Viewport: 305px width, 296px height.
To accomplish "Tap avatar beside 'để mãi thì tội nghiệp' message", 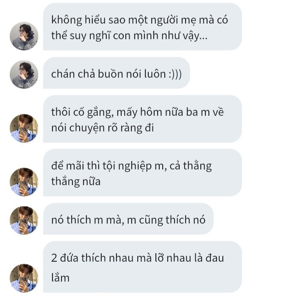I will point(24,182).
